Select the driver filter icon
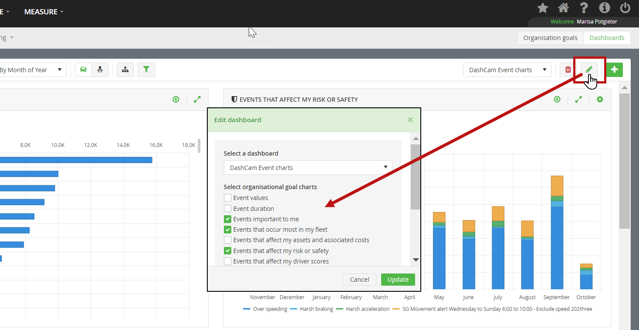This screenshot has height=330, width=639. click(100, 70)
